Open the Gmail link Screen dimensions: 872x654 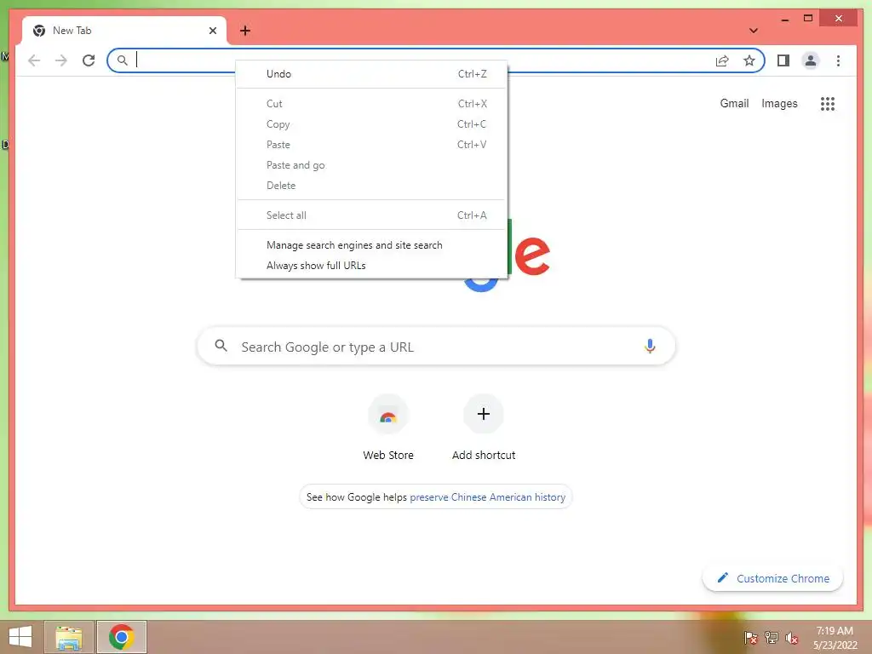pyautogui.click(x=734, y=103)
